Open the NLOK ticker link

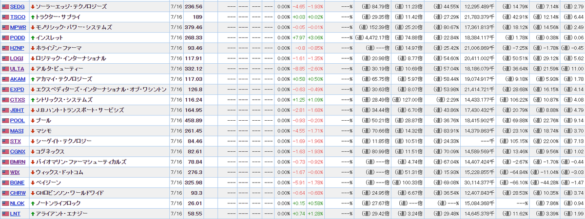point(18,203)
